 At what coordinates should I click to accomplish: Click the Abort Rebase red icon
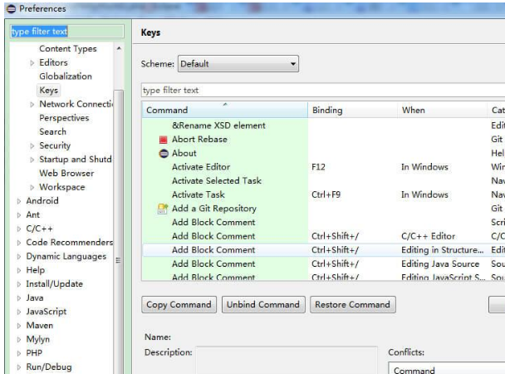[x=164, y=140]
